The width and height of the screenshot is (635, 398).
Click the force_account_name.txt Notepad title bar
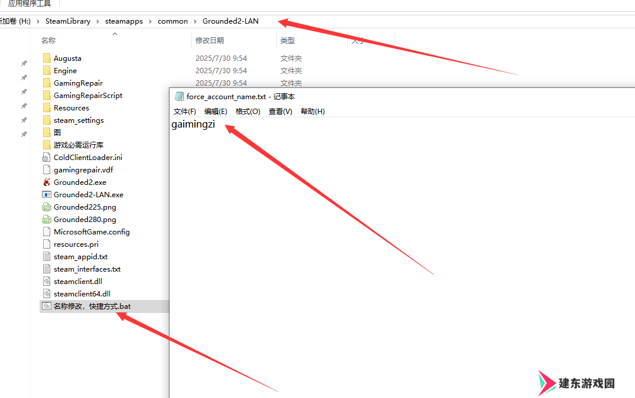coord(402,96)
